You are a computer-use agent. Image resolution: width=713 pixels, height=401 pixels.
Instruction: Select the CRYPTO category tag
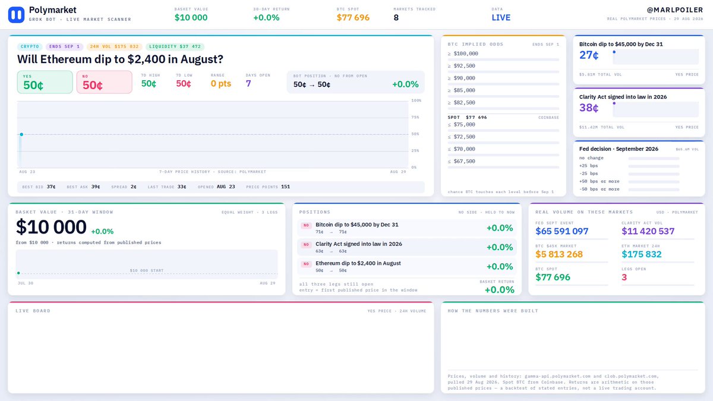[x=29, y=46]
